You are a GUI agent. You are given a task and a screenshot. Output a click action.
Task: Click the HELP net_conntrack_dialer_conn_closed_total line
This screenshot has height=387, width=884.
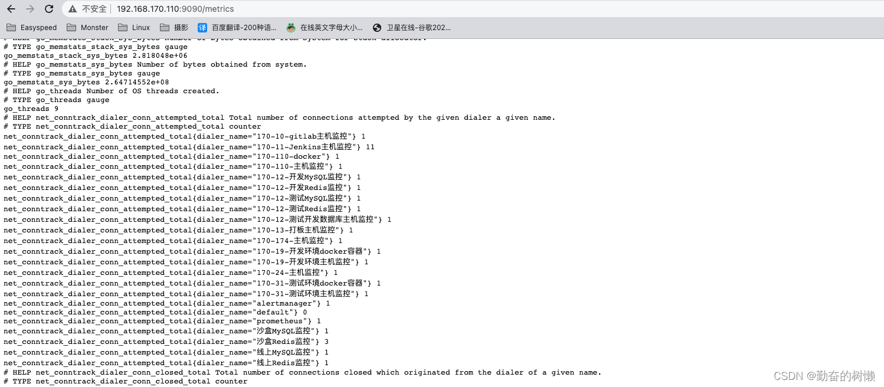303,372
